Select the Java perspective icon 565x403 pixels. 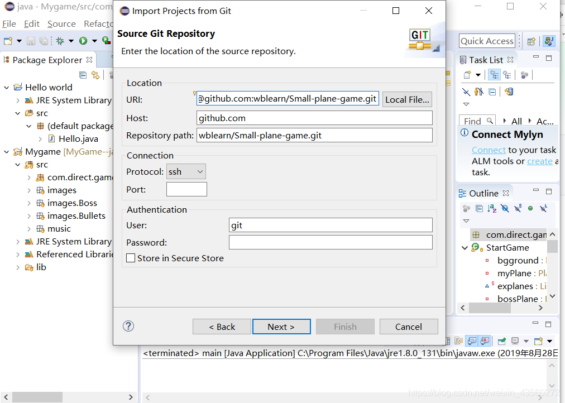tap(549, 41)
